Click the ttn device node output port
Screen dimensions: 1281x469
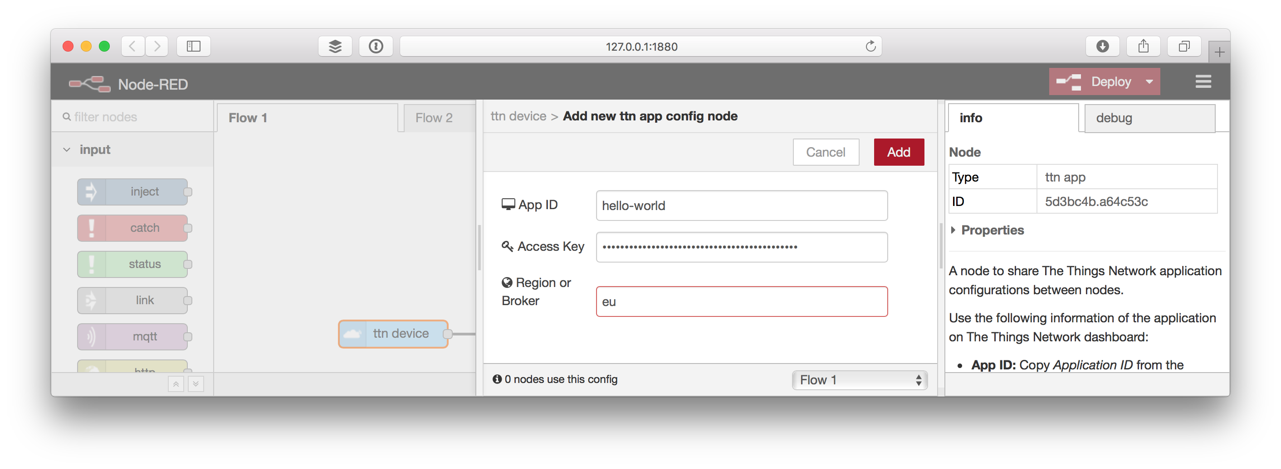(447, 334)
